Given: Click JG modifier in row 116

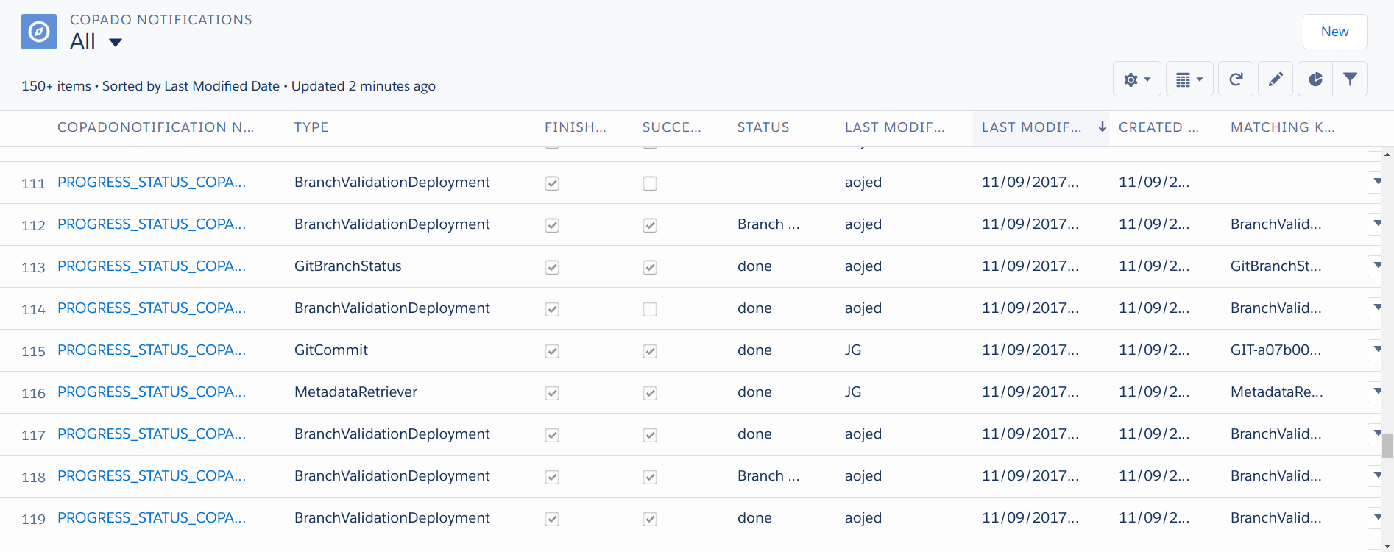Looking at the screenshot, I should click(x=853, y=392).
